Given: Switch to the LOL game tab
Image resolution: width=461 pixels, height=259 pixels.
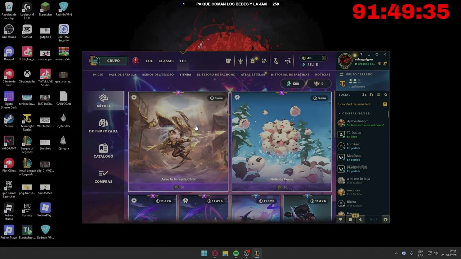Looking at the screenshot, I should pos(149,61).
